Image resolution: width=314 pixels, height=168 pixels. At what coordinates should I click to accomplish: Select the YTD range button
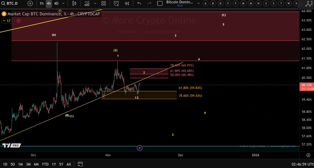click(x=45, y=164)
